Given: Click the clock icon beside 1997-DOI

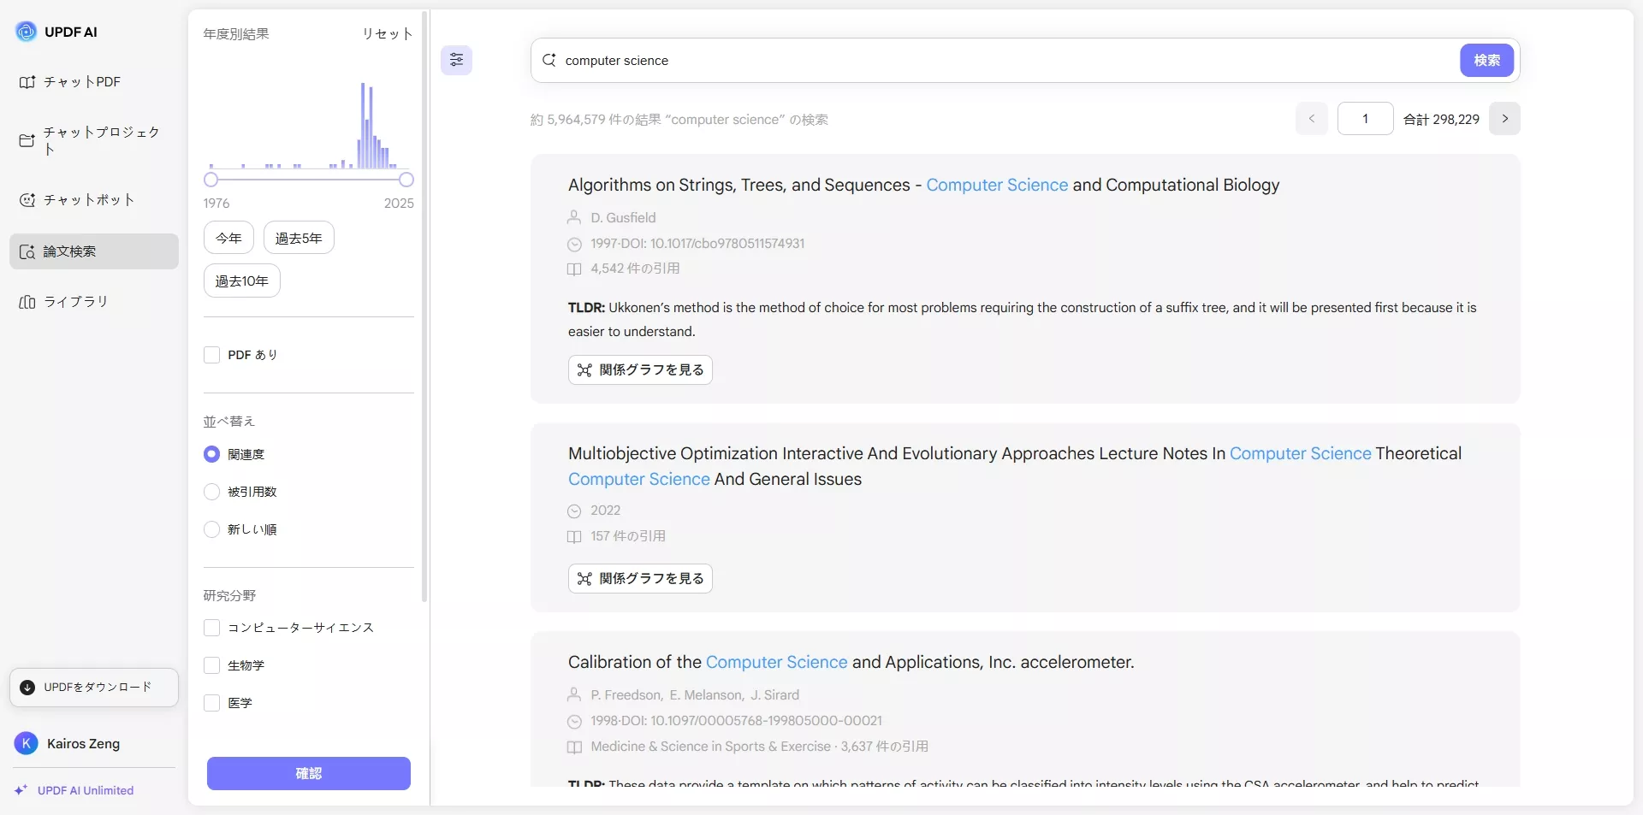Looking at the screenshot, I should [574, 245].
